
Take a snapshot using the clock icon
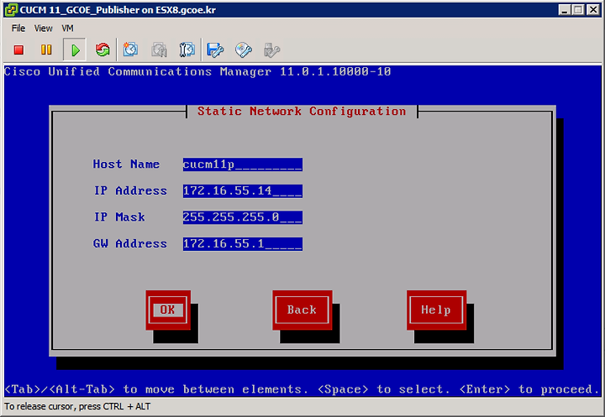(x=130, y=50)
